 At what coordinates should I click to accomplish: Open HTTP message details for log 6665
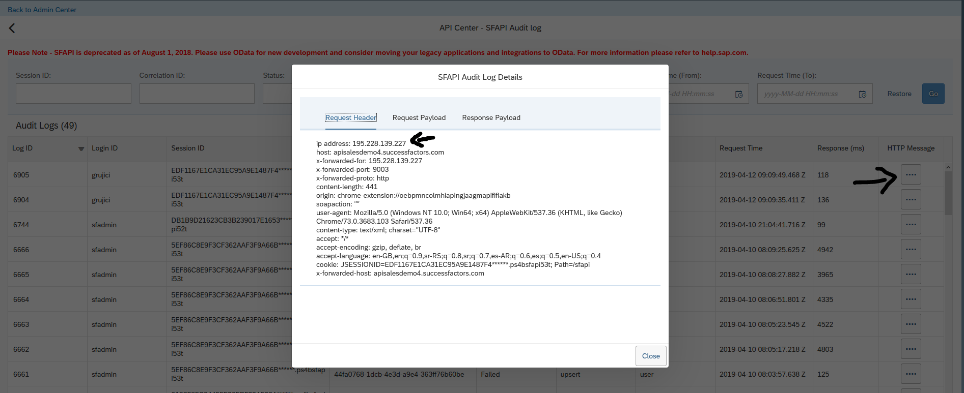pos(911,274)
